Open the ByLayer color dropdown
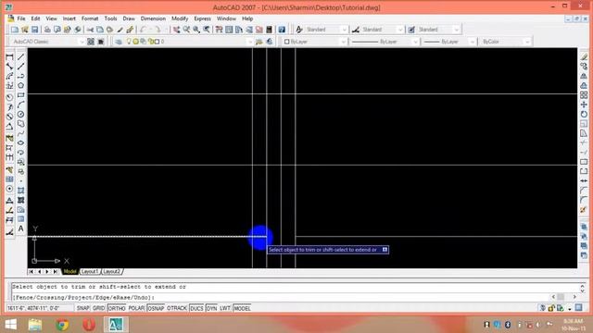 coord(315,42)
